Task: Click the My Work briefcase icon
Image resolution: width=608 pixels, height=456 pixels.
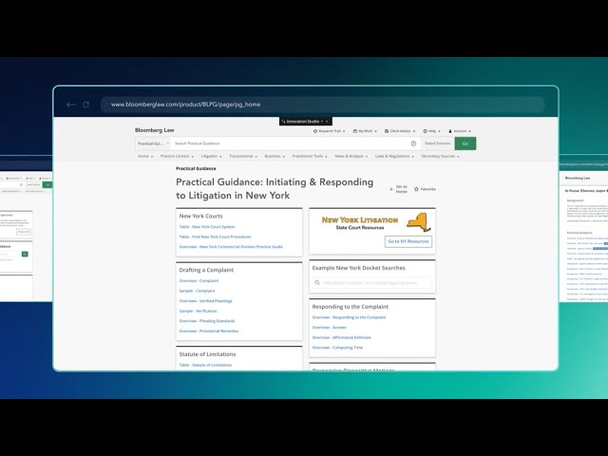Action: (355, 131)
